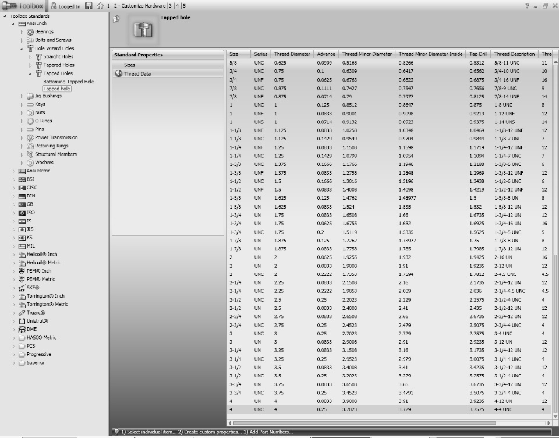Click the Unistrut standard icon

[22, 321]
